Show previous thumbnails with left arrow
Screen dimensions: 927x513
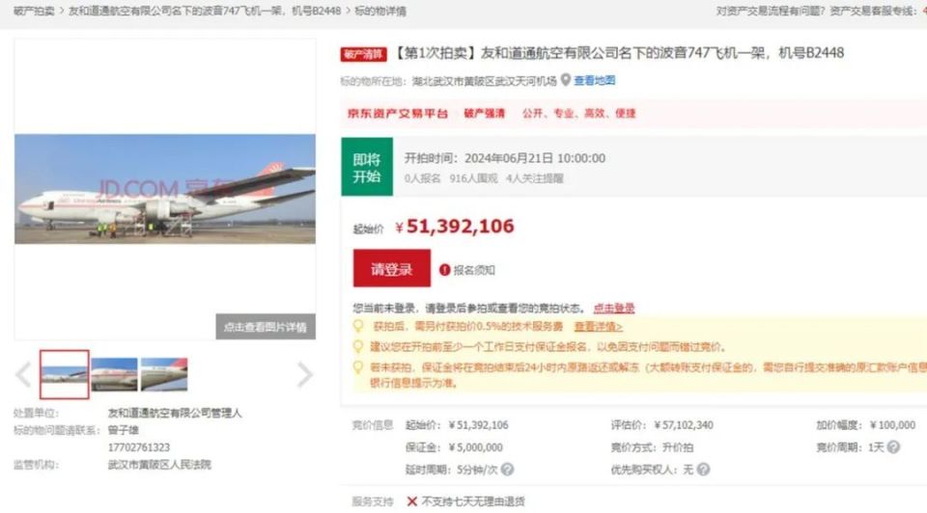coord(23,374)
